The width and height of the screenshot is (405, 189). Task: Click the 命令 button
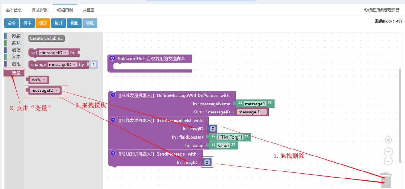[12, 23]
